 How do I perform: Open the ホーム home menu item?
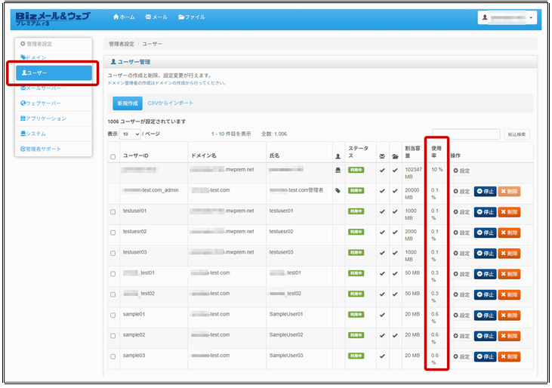[x=124, y=17]
